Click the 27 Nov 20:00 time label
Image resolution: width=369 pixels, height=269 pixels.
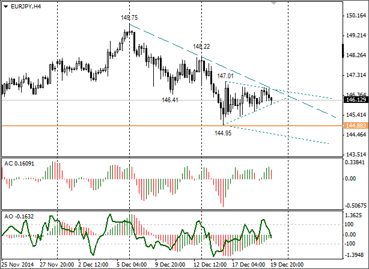pyautogui.click(x=56, y=265)
